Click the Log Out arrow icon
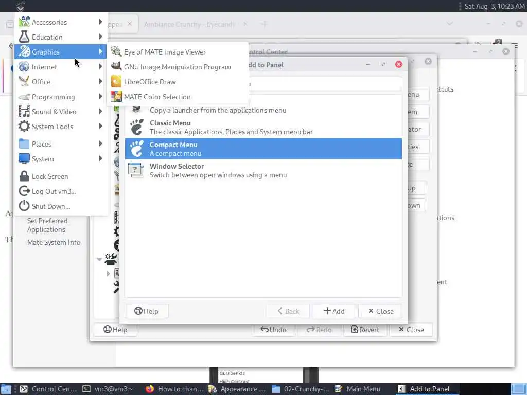This screenshot has width=527, height=395. (24, 191)
